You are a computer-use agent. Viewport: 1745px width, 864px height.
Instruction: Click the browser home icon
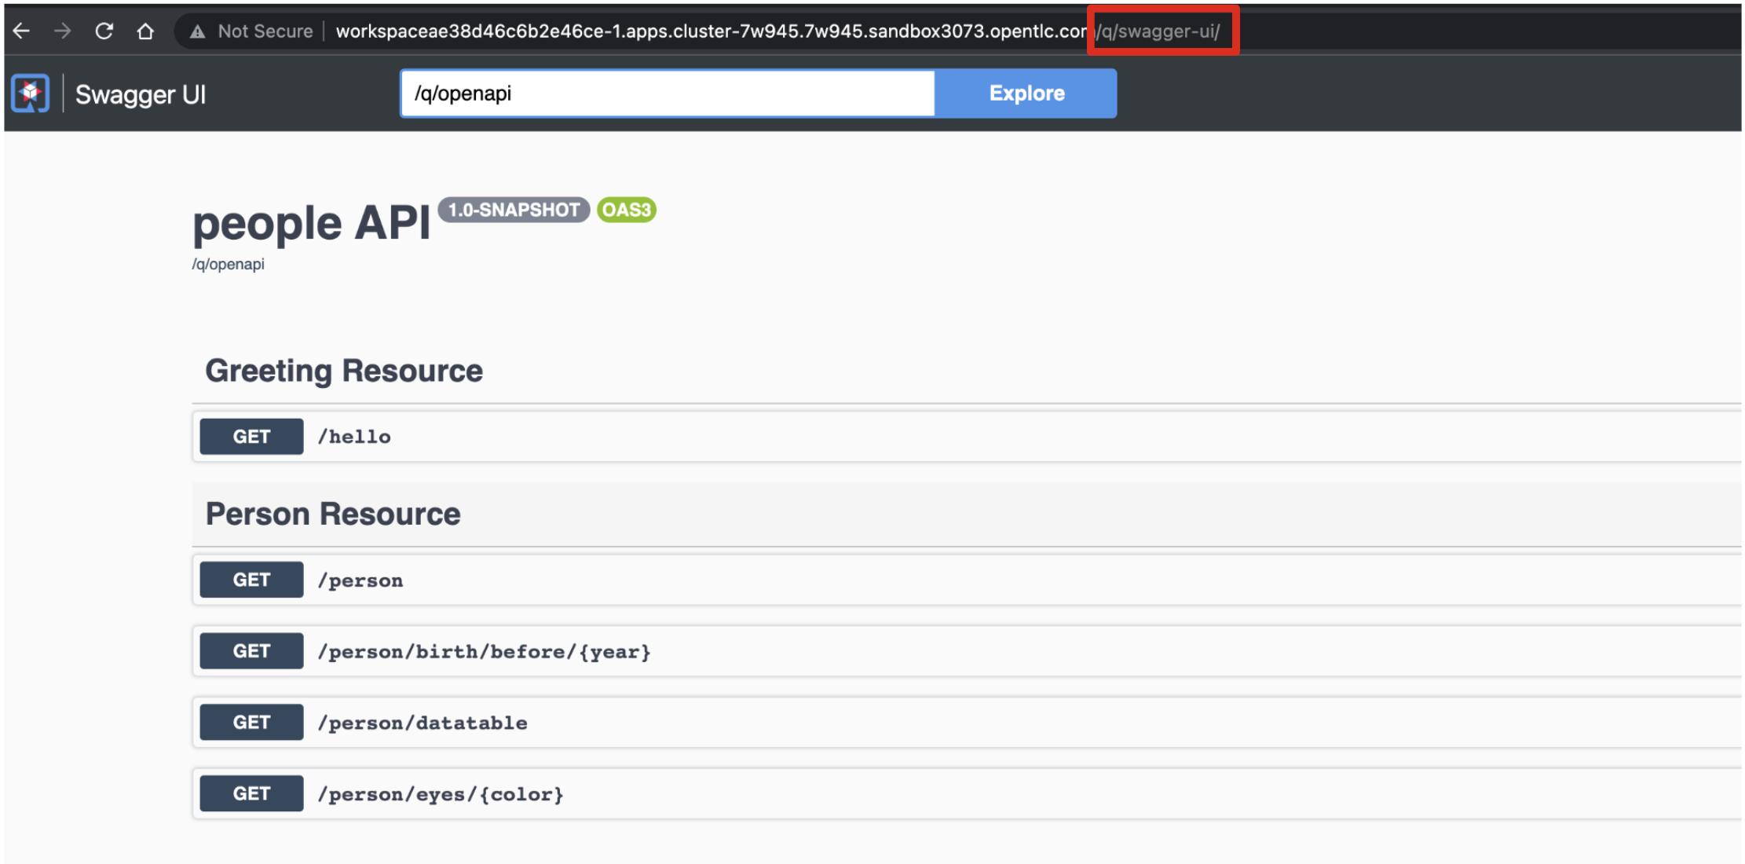click(145, 31)
